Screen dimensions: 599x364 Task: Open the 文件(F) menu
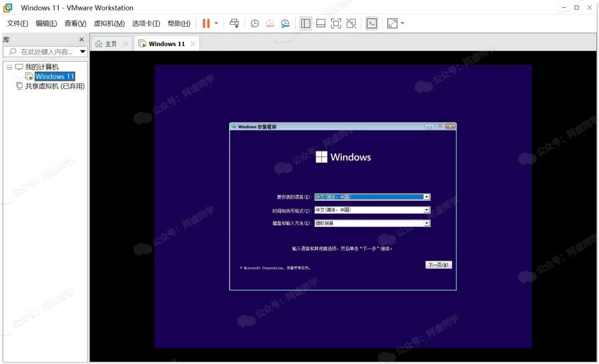tap(18, 23)
